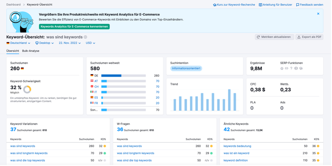Click the 0,23 Wettb. value

click(286, 90)
